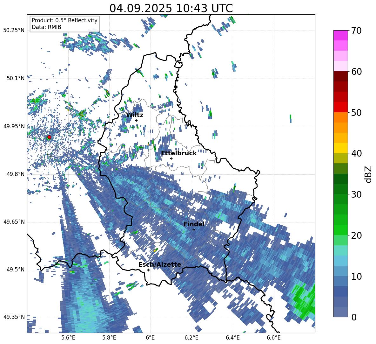
Task: Click the 6.6°E longitude label
Action: (274, 338)
